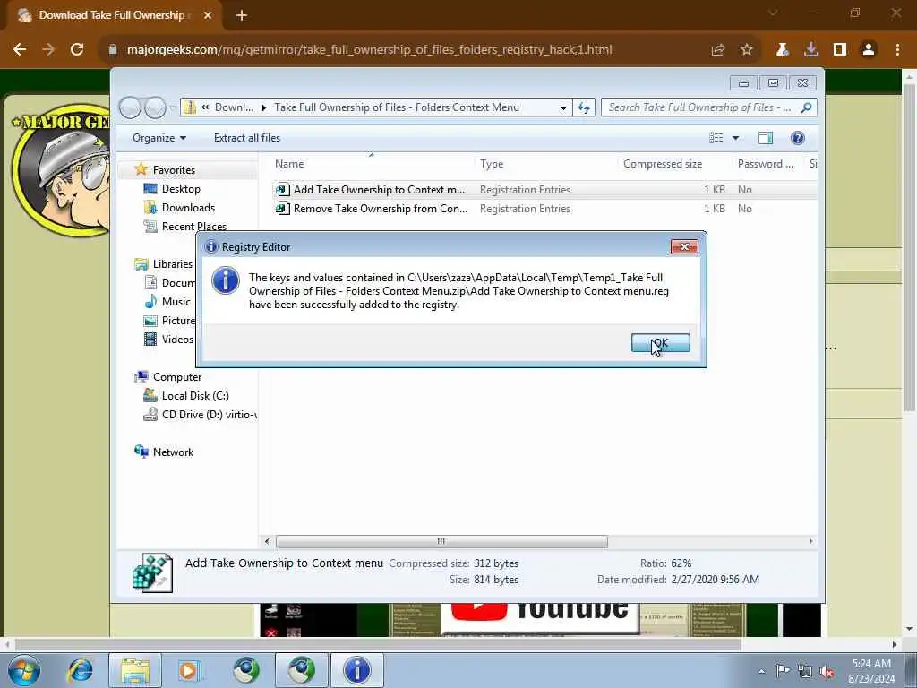The width and height of the screenshot is (917, 688).
Task: Bookmark this page with the star icon
Action: (x=746, y=50)
